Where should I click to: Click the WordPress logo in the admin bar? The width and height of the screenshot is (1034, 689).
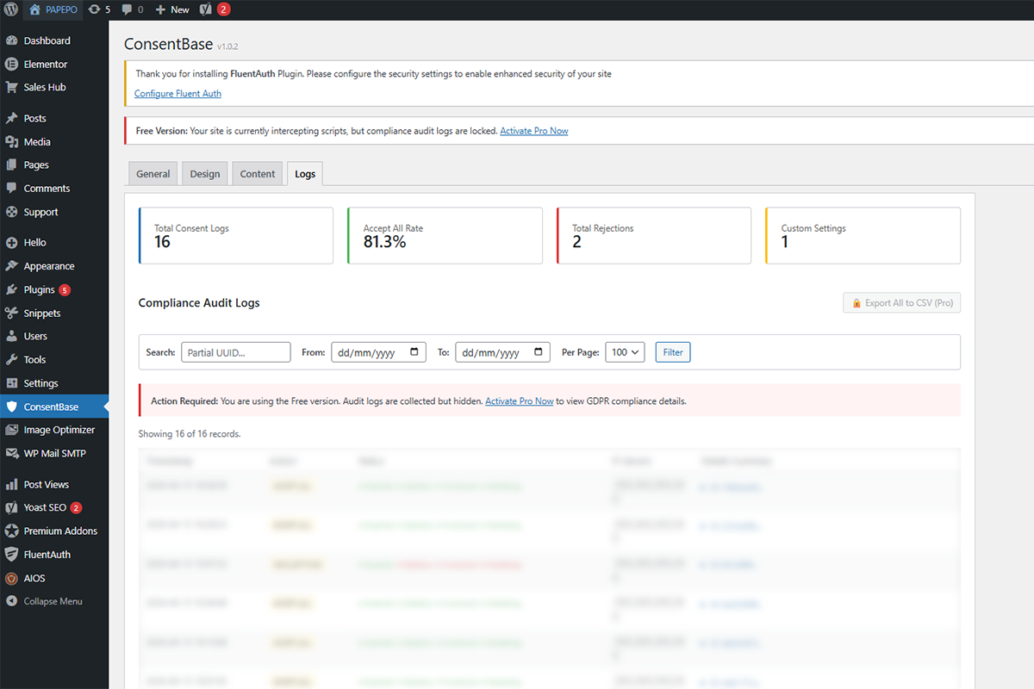[x=9, y=9]
